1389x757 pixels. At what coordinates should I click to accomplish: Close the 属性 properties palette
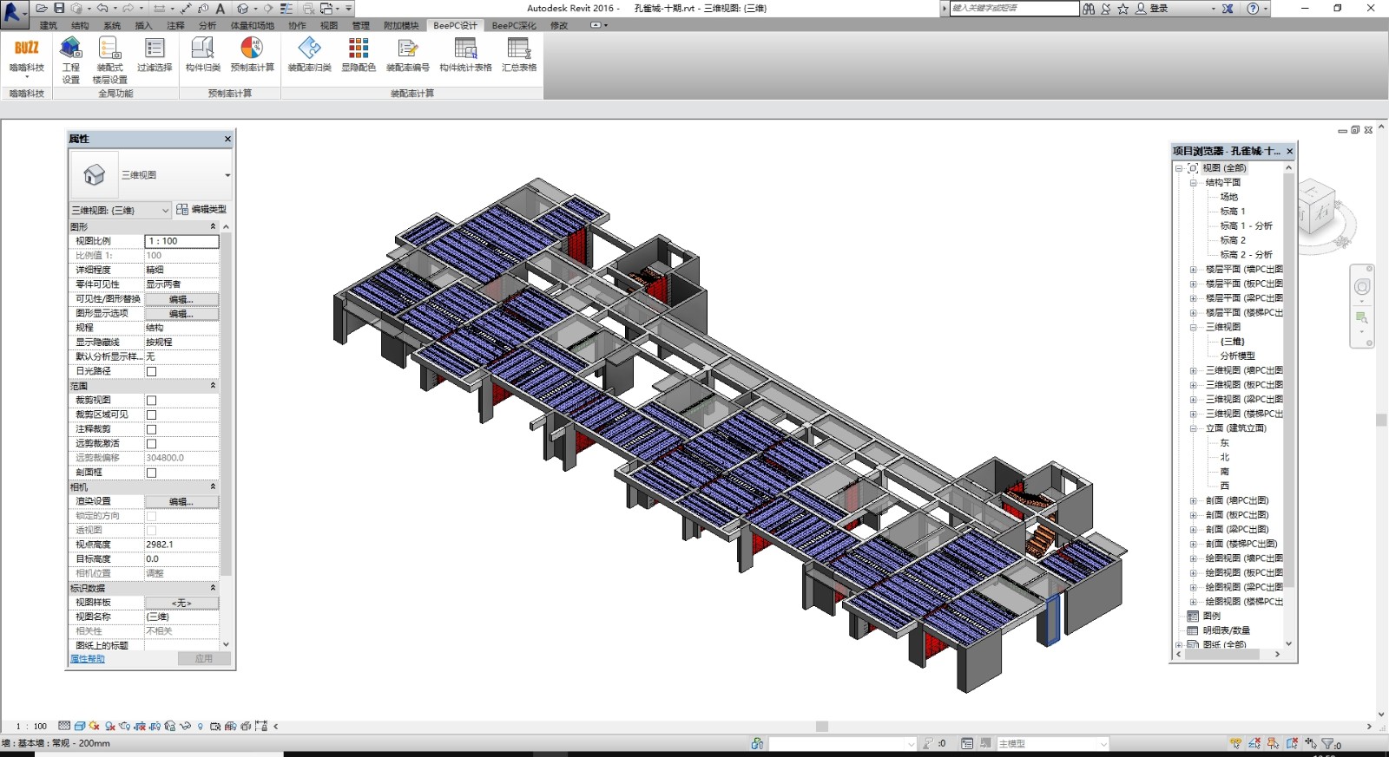click(x=227, y=139)
